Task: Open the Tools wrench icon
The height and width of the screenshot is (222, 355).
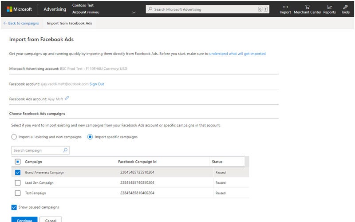Action: coord(345,7)
